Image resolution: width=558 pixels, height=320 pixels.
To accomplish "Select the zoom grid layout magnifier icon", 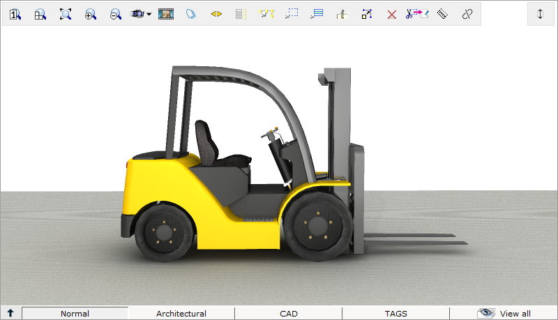I will (40, 14).
